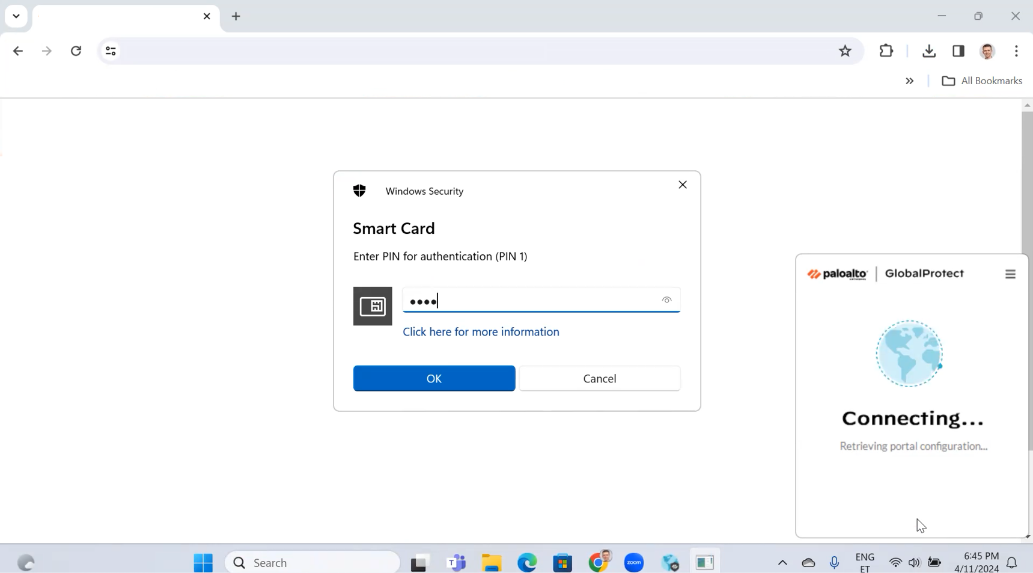Open Chrome's three-dot menu

point(1016,51)
